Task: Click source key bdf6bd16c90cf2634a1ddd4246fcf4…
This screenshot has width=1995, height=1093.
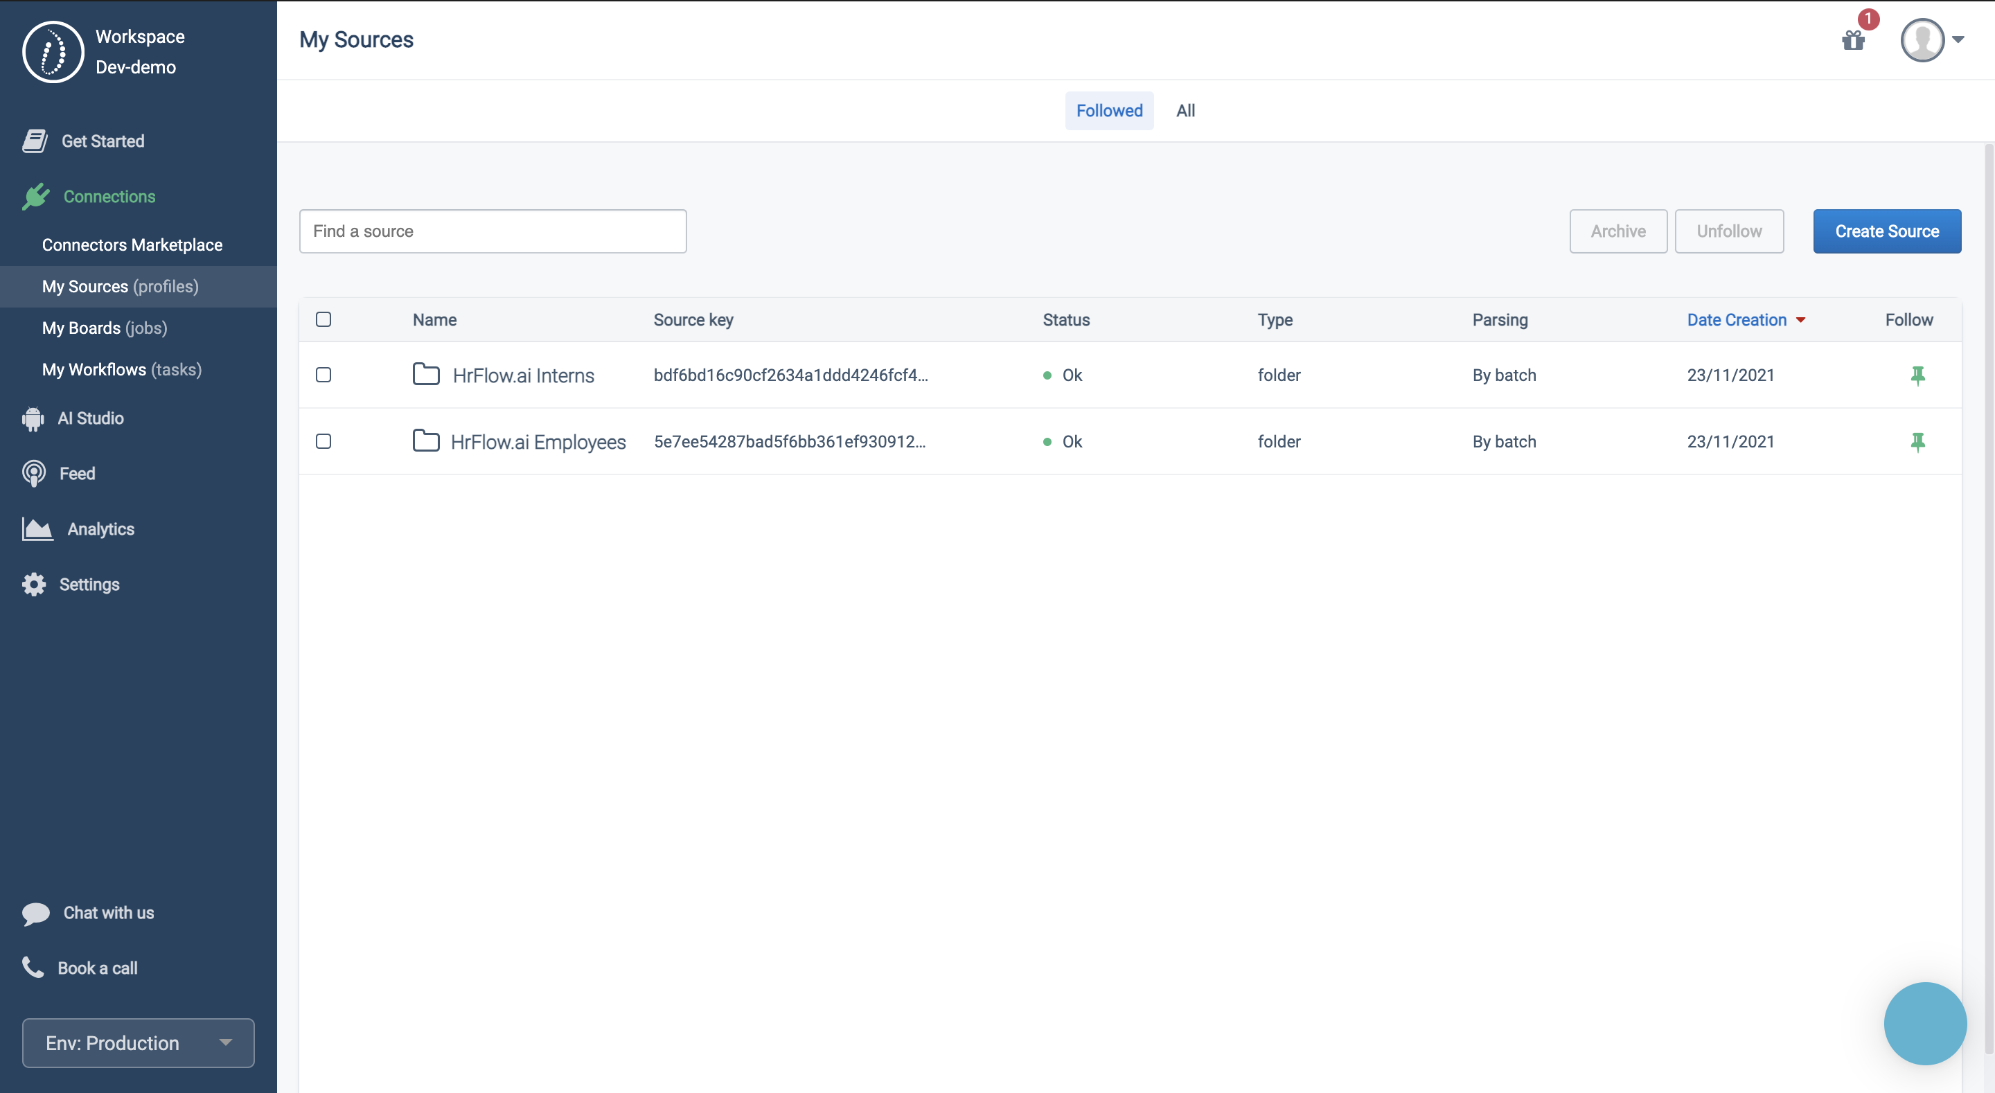Action: (x=790, y=375)
